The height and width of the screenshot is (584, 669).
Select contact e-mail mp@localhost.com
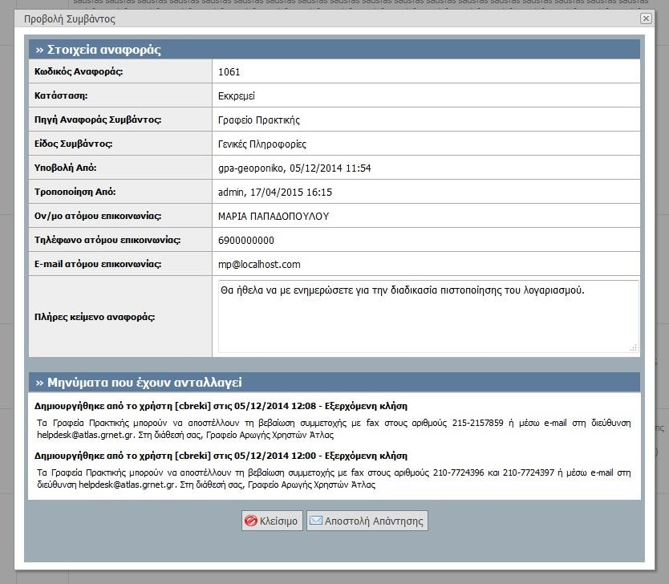coord(259,265)
